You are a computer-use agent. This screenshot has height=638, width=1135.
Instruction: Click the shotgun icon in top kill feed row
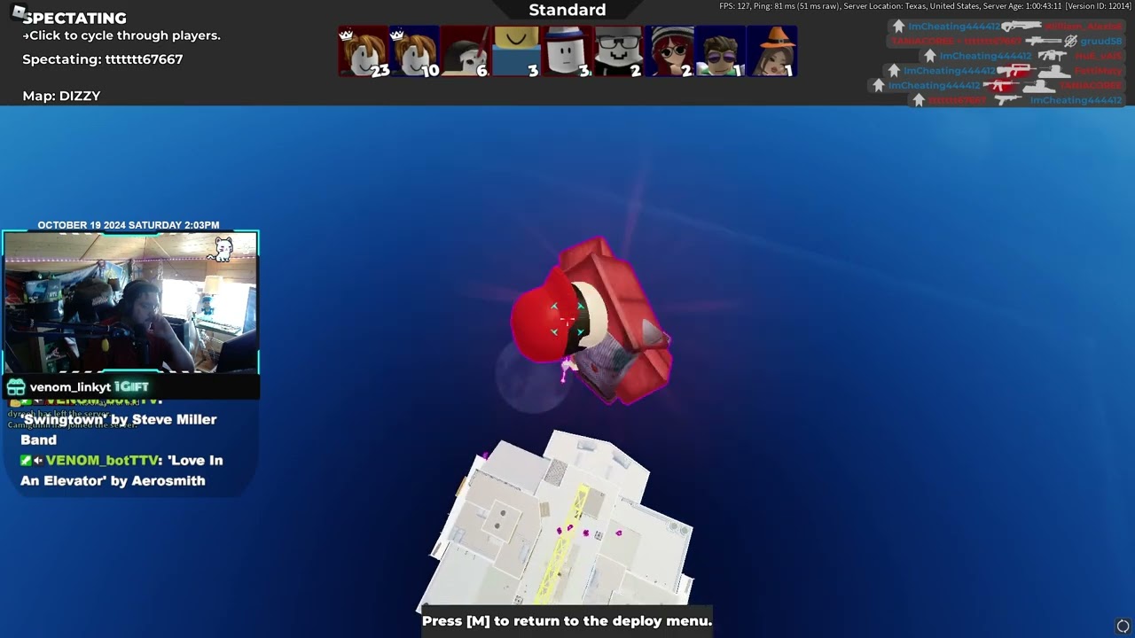pyautogui.click(x=1021, y=26)
